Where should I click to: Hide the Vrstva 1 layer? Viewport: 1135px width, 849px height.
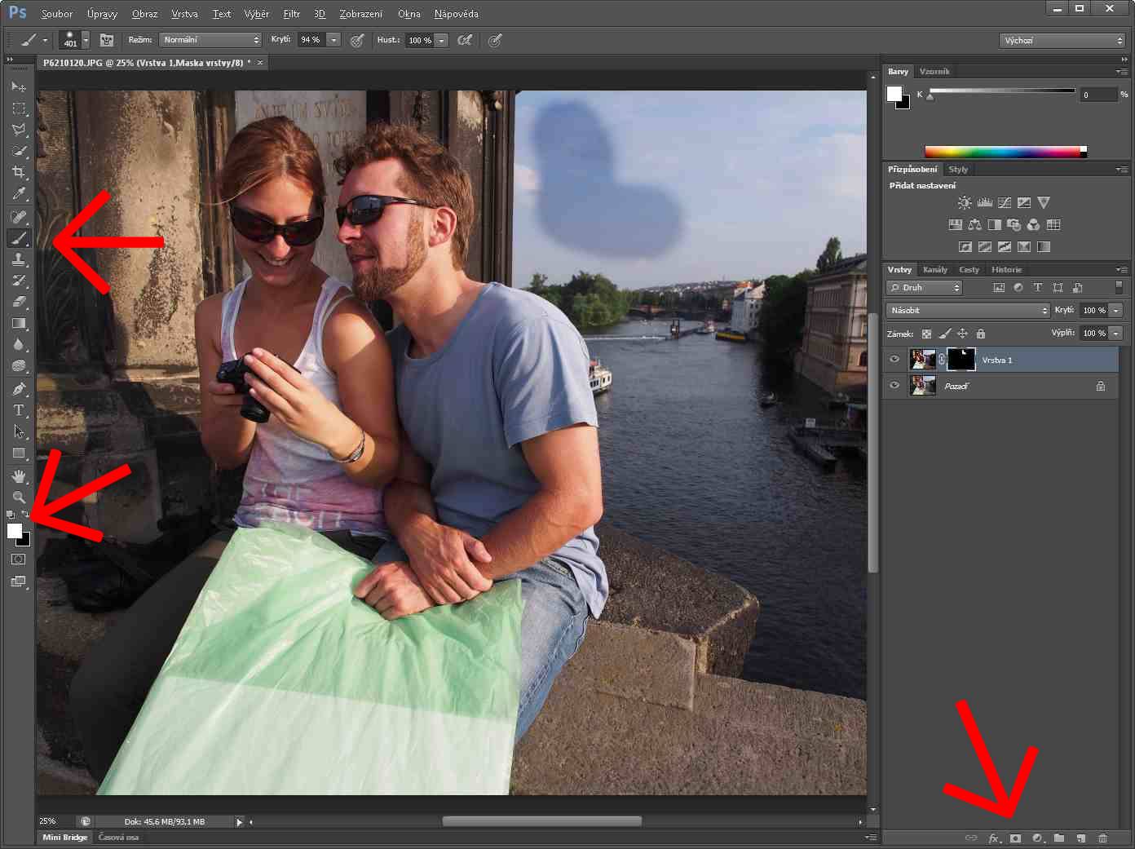(894, 360)
